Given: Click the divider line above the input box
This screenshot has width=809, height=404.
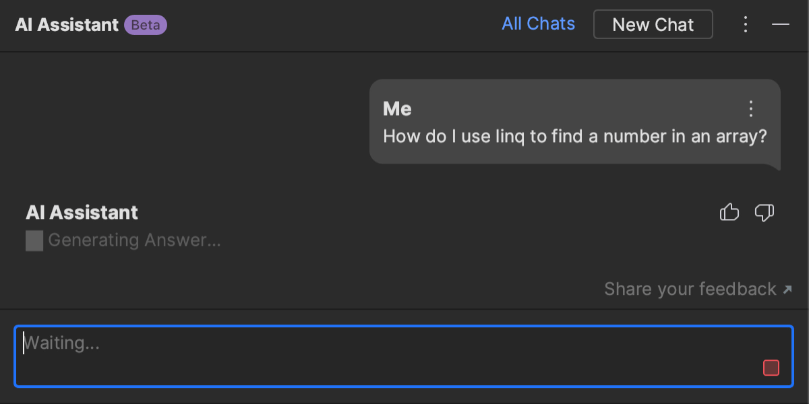Looking at the screenshot, I should pos(404,310).
